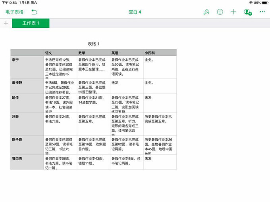Select 管杰杰's 数学 cell 暑假作业本43面

(93, 162)
